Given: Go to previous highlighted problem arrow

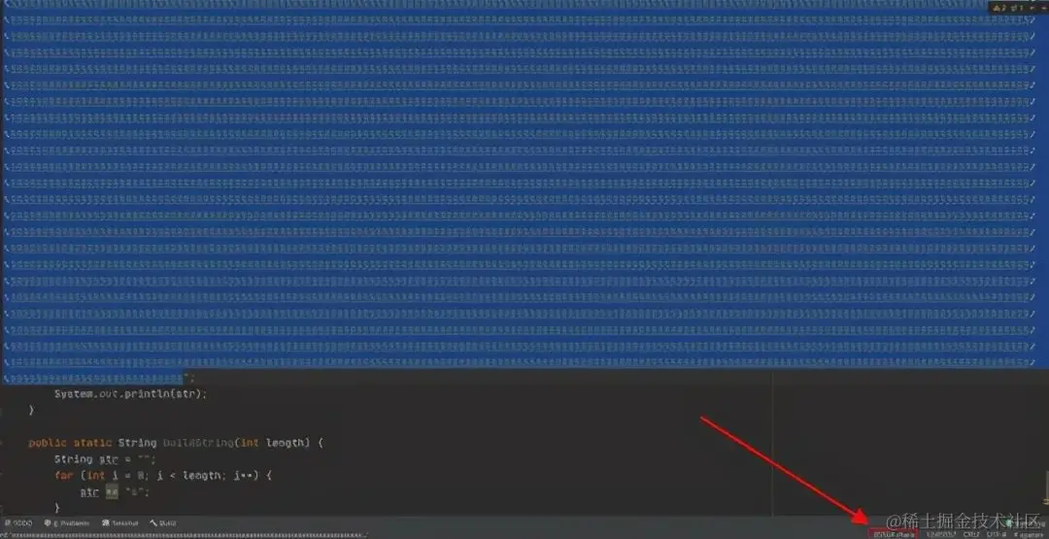Looking at the screenshot, I should pyautogui.click(x=1032, y=8).
